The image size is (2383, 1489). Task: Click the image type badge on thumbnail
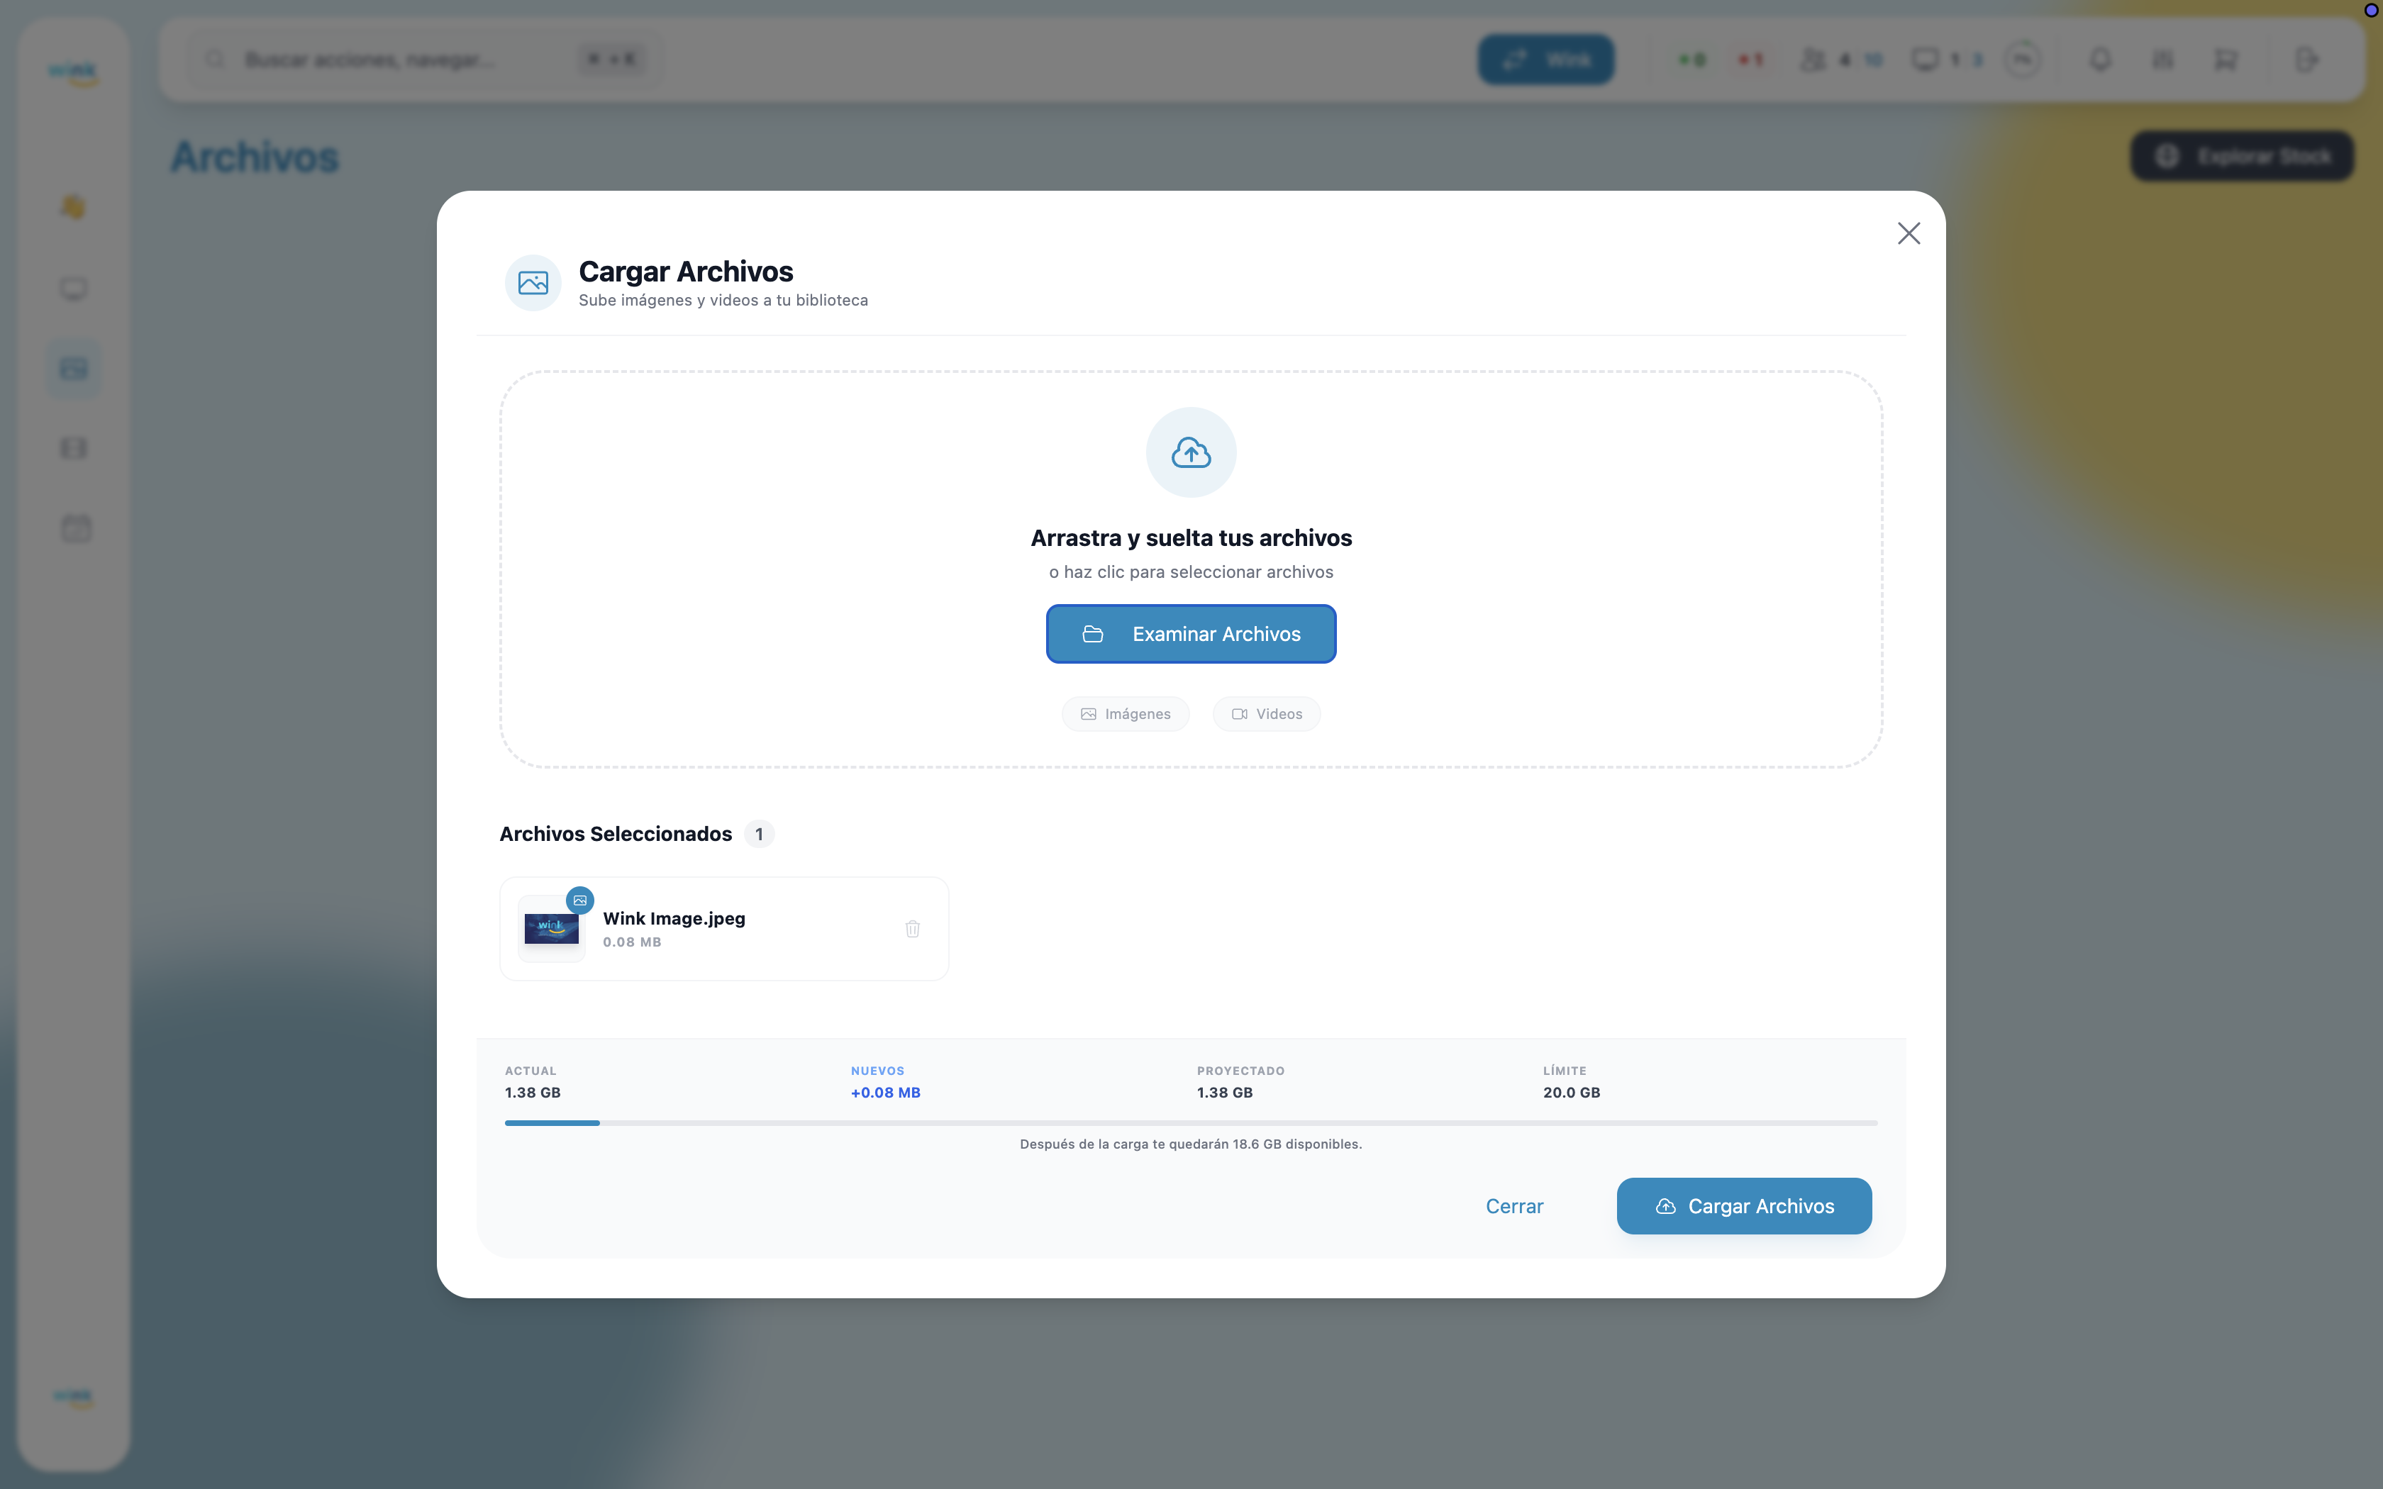[580, 900]
